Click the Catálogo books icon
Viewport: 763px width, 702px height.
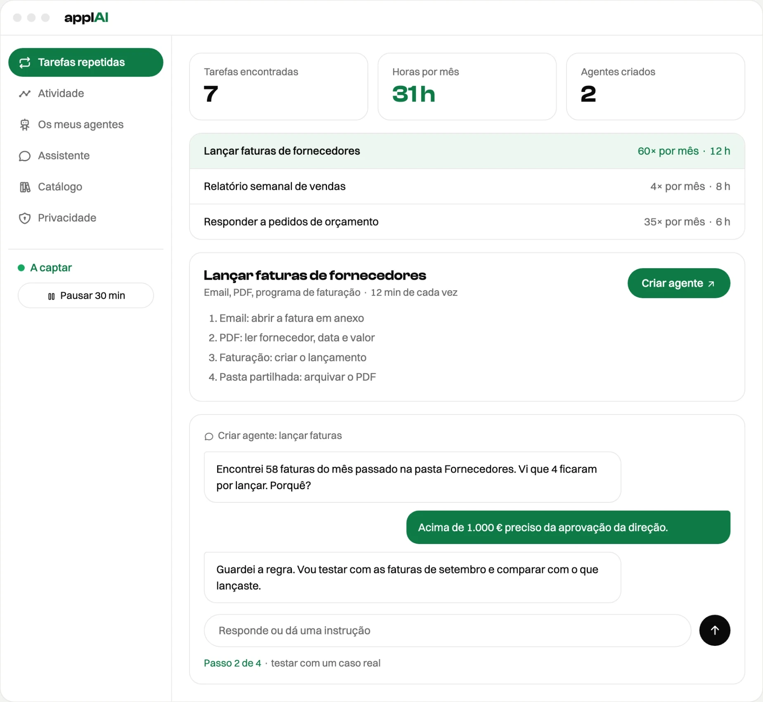25,187
